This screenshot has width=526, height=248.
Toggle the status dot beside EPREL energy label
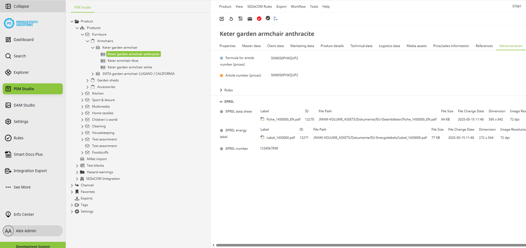click(222, 130)
